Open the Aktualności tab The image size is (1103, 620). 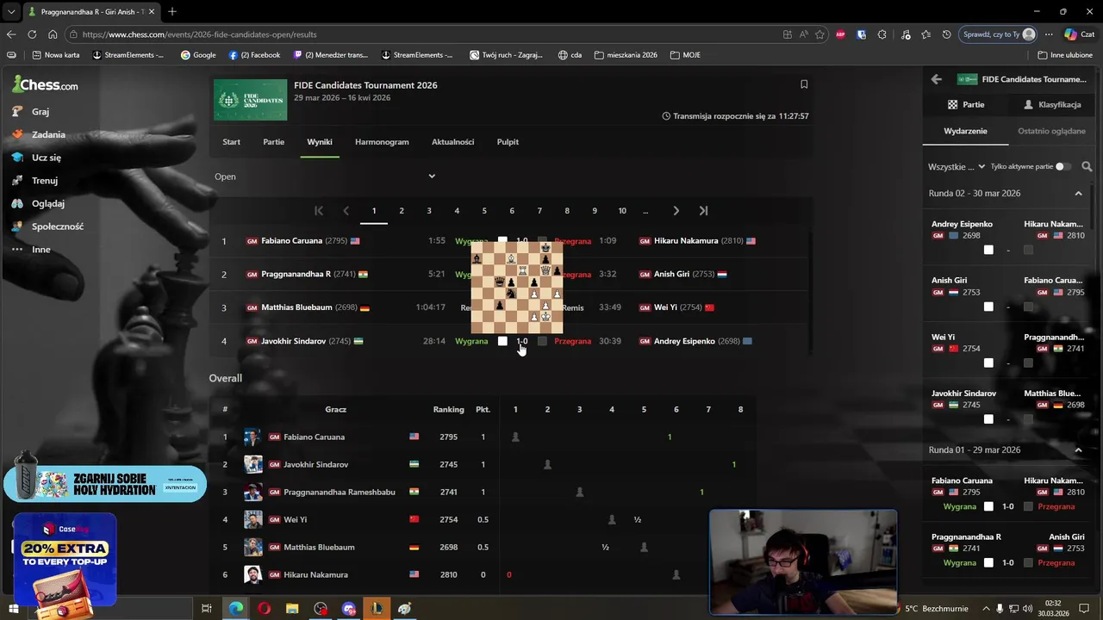pyautogui.click(x=453, y=142)
